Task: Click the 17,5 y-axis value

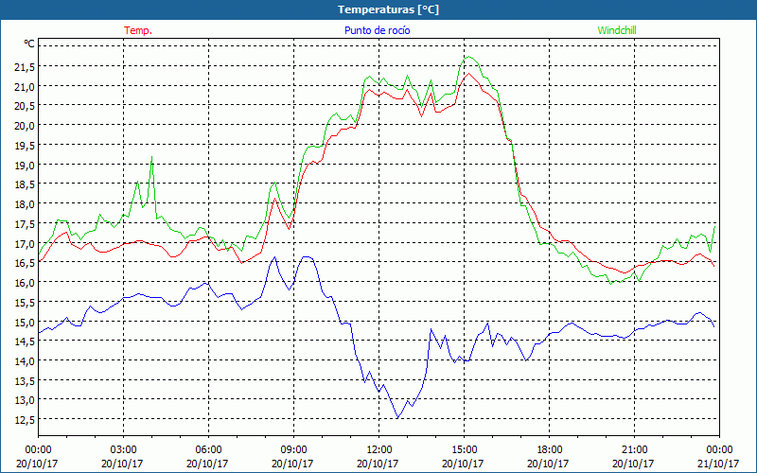Action: coord(25,224)
